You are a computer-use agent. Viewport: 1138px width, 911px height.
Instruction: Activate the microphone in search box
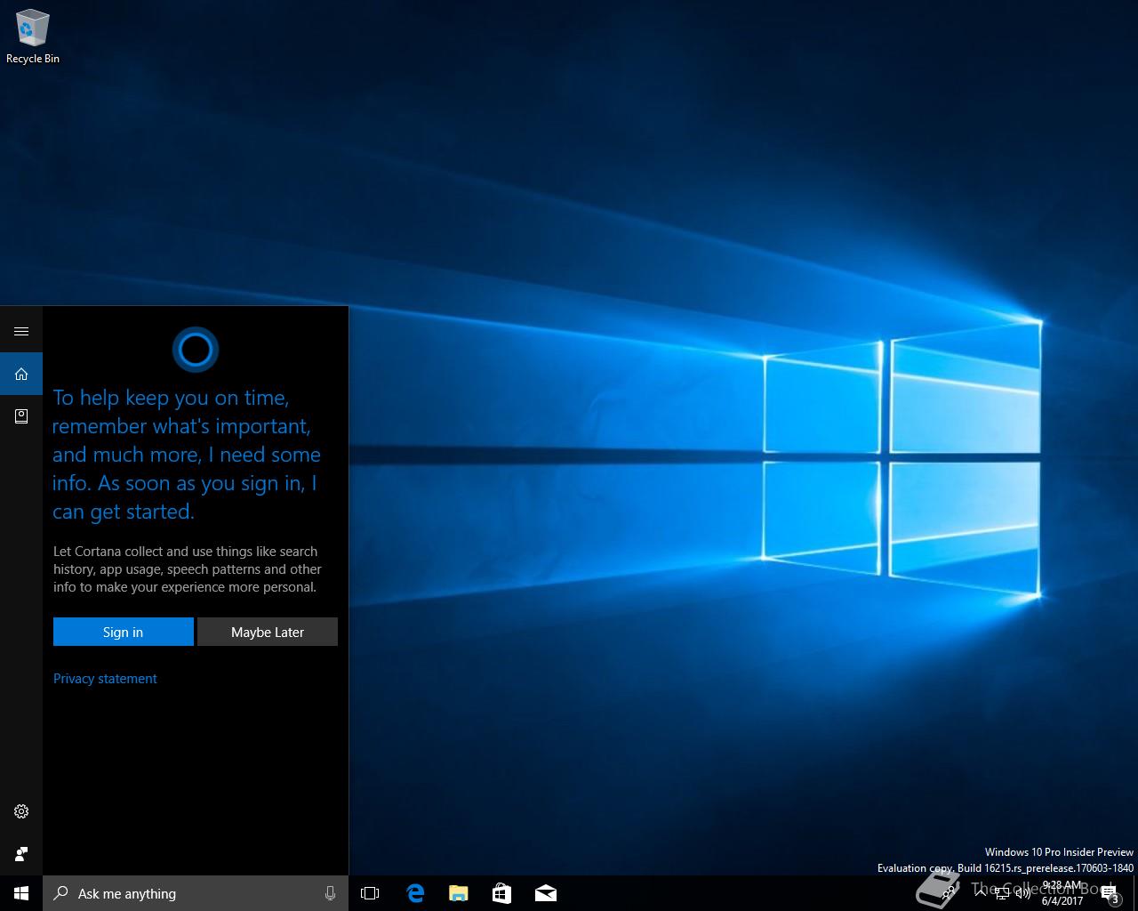tap(331, 893)
